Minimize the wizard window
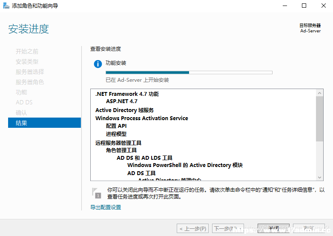The image size is (333, 236). tap(285, 6)
